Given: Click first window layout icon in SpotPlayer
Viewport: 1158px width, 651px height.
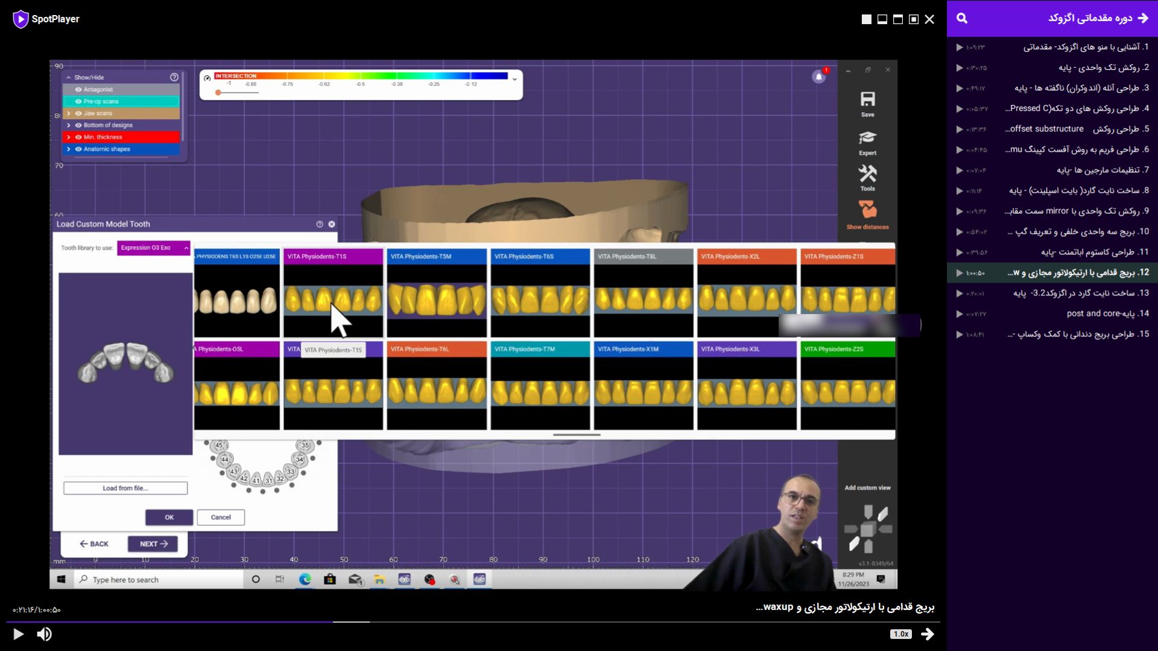Looking at the screenshot, I should [x=866, y=19].
